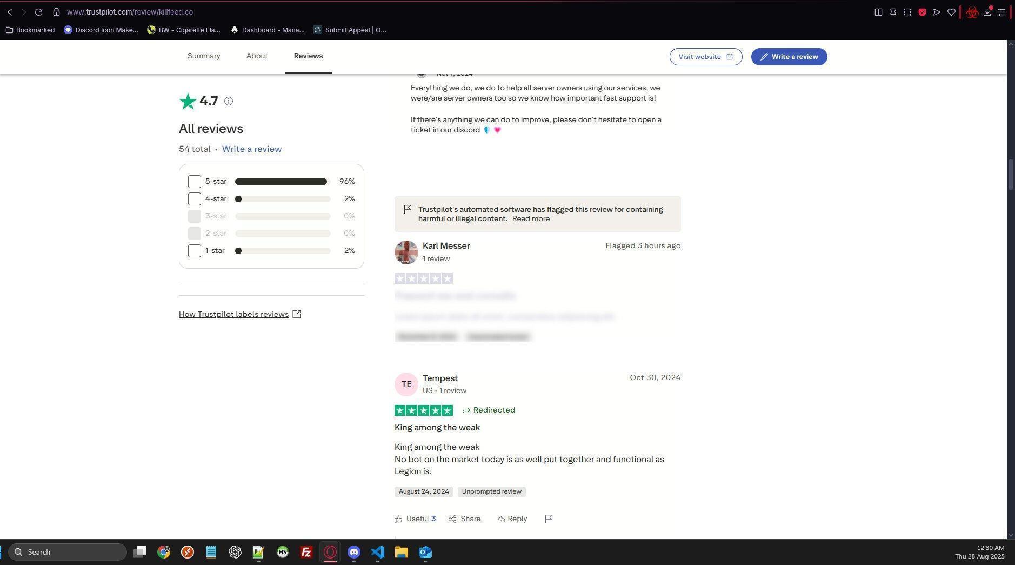Launch Chrome from the taskbar

(164, 552)
